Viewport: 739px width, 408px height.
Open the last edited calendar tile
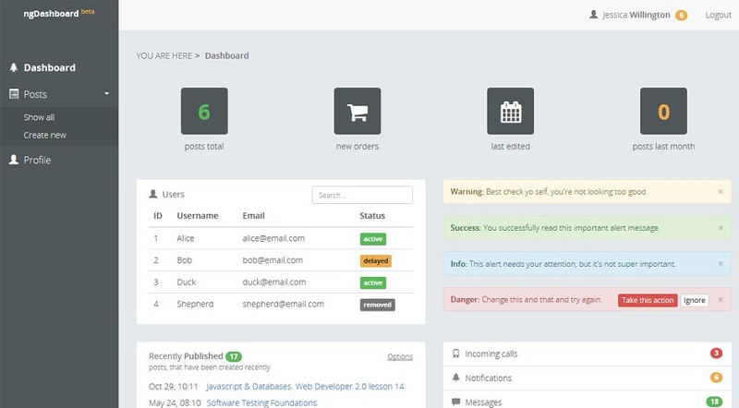pyautogui.click(x=511, y=111)
